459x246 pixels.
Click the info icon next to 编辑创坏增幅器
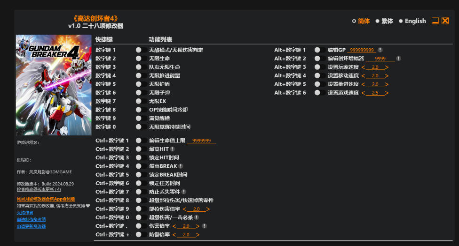click(x=398, y=59)
